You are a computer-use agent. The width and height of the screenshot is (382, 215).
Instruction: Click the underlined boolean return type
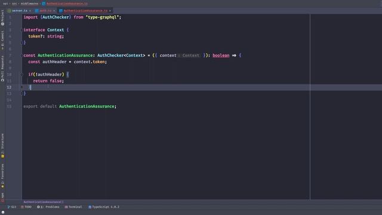221,56
